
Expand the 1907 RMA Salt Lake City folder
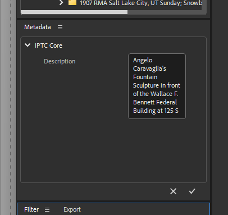tap(61, 3)
